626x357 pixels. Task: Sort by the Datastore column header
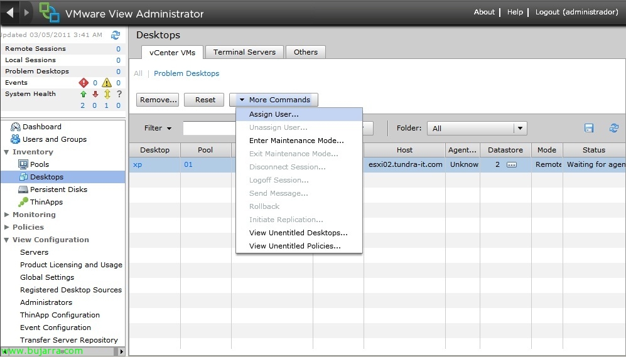pyautogui.click(x=505, y=150)
